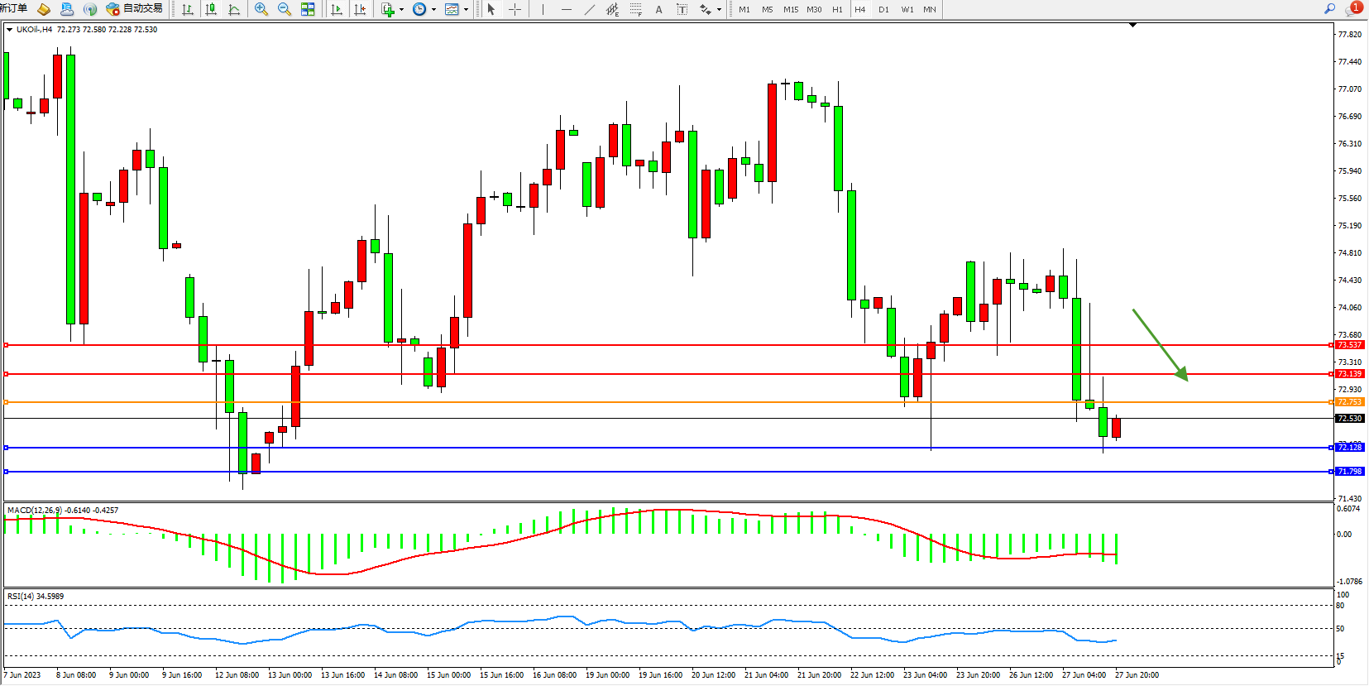The height and width of the screenshot is (686, 1369).
Task: Click the zoom out magnifier icon
Action: point(285,9)
